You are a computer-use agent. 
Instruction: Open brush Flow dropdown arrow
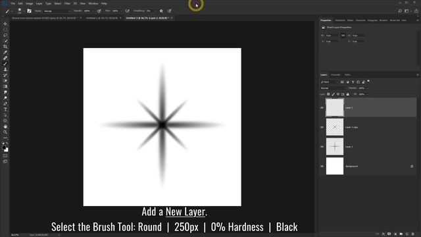pyautogui.click(x=120, y=11)
